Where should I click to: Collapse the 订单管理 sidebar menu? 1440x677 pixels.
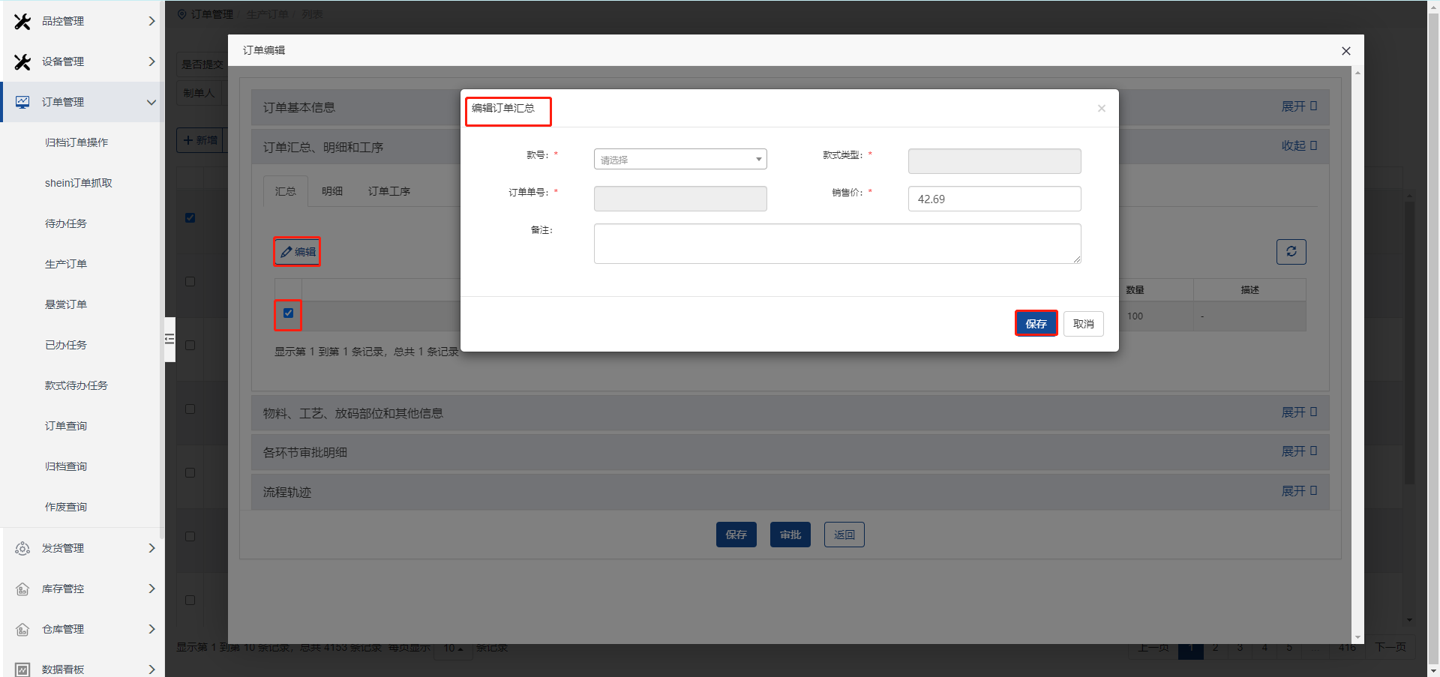pos(151,102)
